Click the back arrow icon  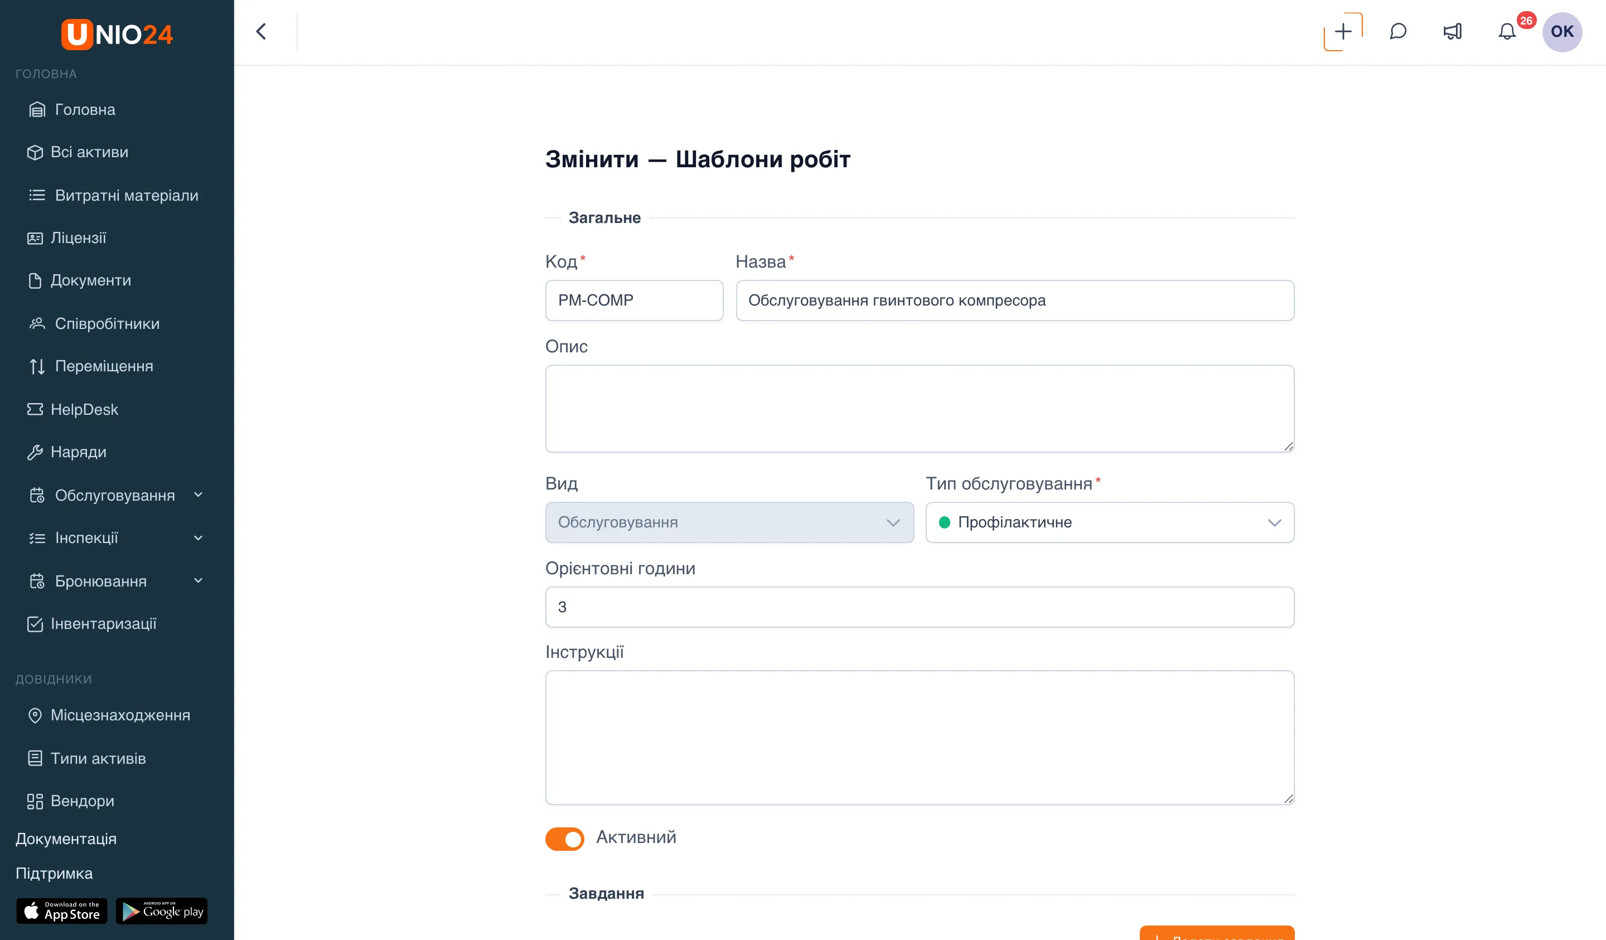pos(262,31)
